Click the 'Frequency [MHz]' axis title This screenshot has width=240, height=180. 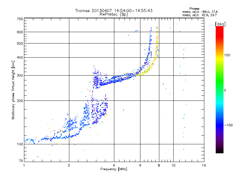pos(114,169)
